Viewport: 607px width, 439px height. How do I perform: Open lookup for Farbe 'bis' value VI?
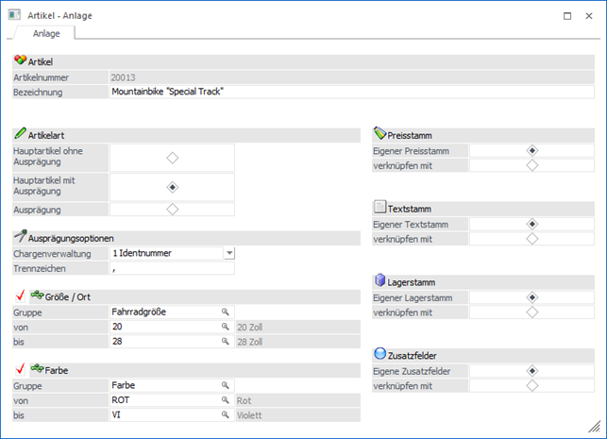[x=226, y=414]
